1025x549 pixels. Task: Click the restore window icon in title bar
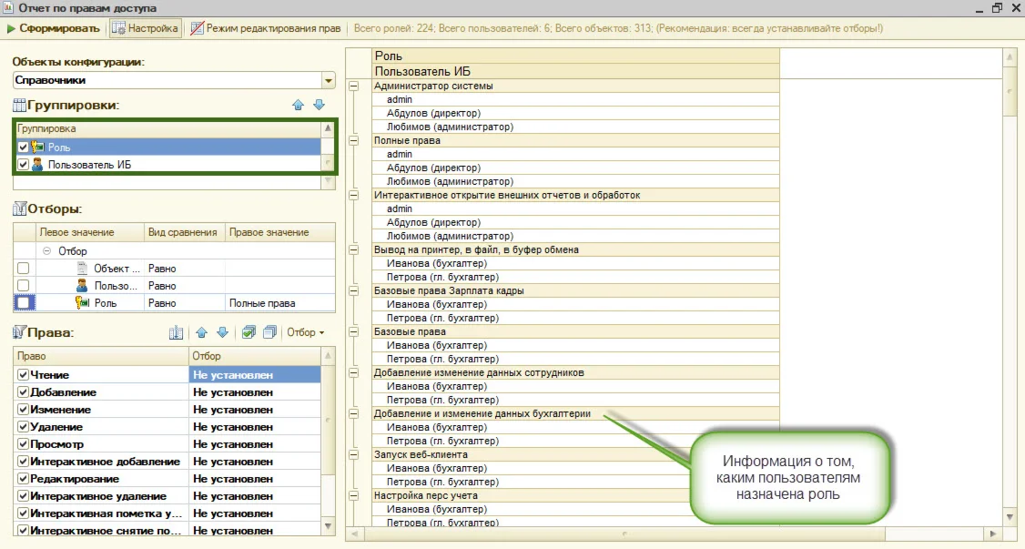[x=998, y=7]
